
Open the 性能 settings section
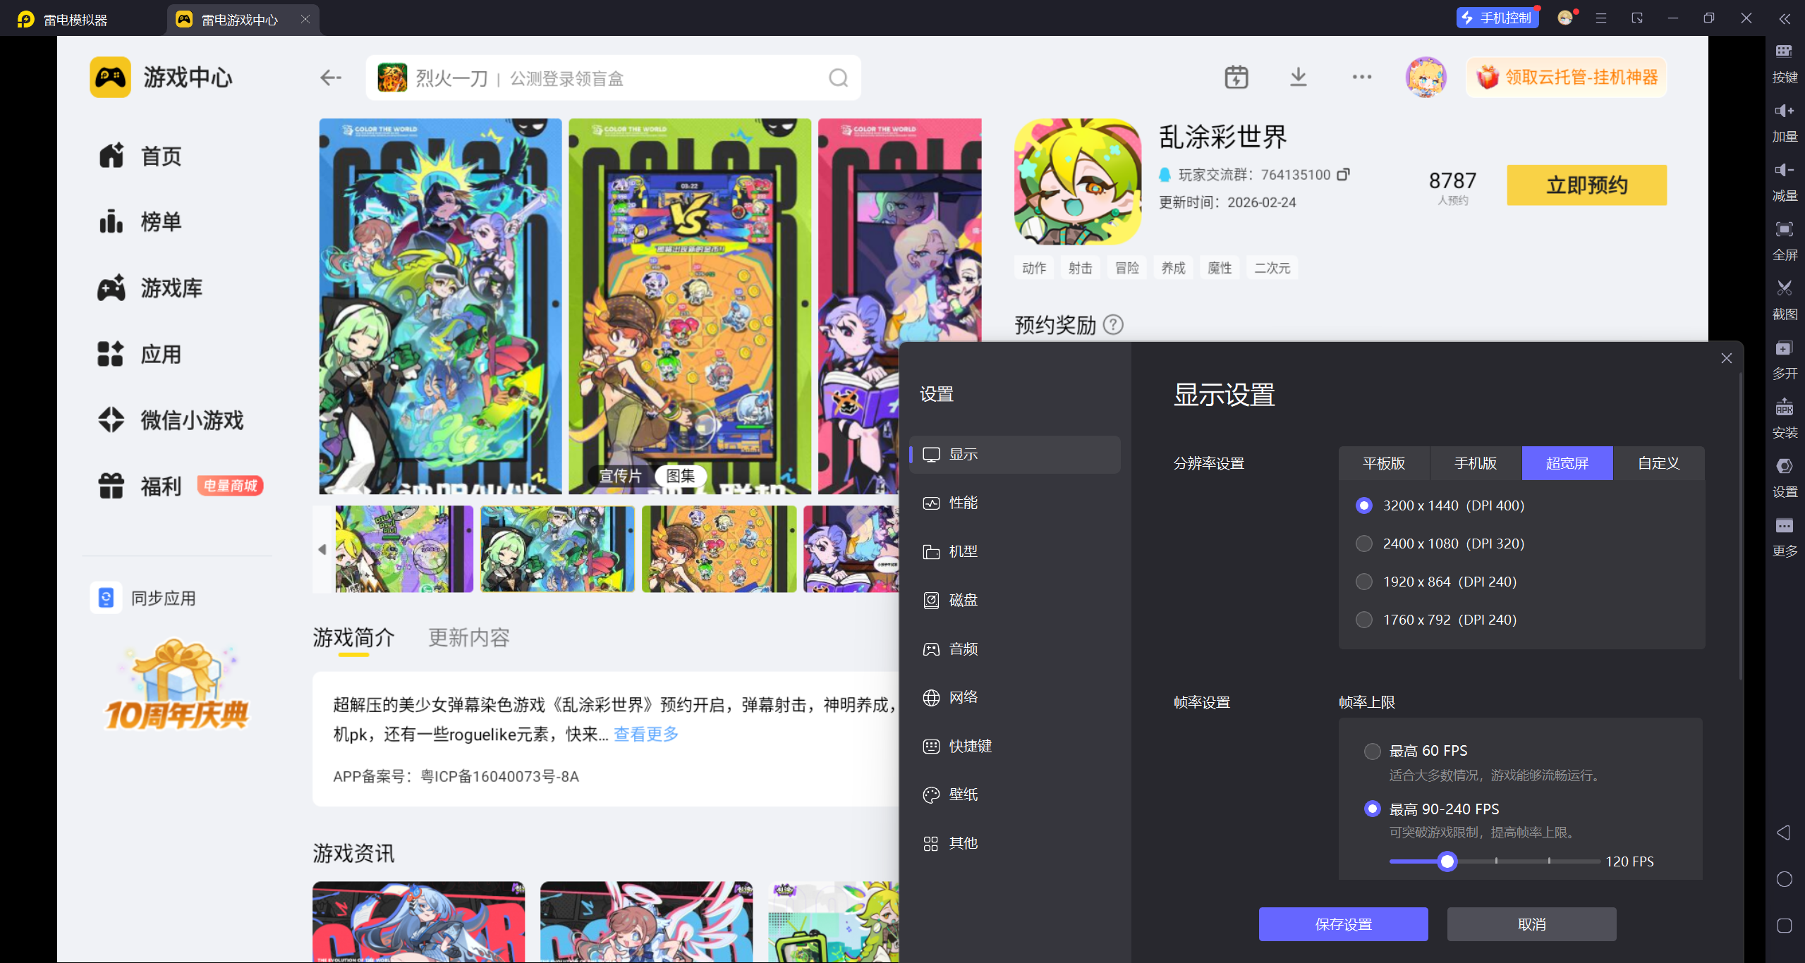[x=963, y=503]
